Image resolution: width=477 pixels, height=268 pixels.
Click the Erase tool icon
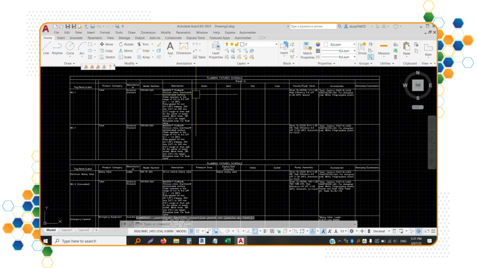[x=159, y=44]
